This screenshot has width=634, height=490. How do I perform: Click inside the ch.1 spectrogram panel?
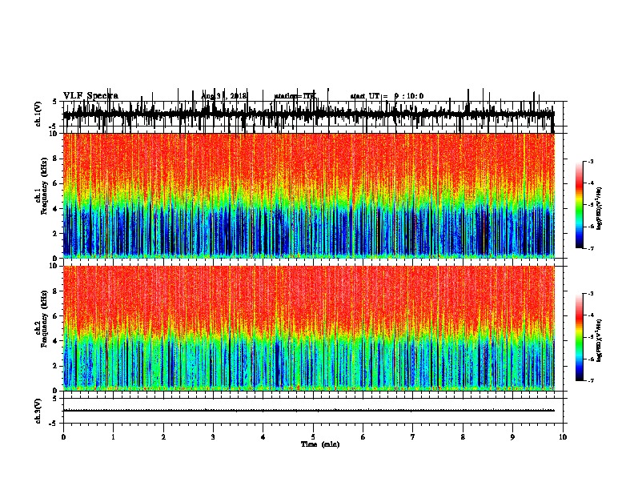tap(308, 195)
